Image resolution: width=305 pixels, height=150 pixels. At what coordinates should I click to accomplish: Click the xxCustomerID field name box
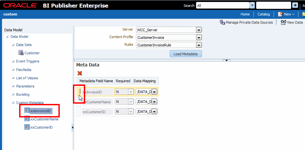tap(97, 112)
